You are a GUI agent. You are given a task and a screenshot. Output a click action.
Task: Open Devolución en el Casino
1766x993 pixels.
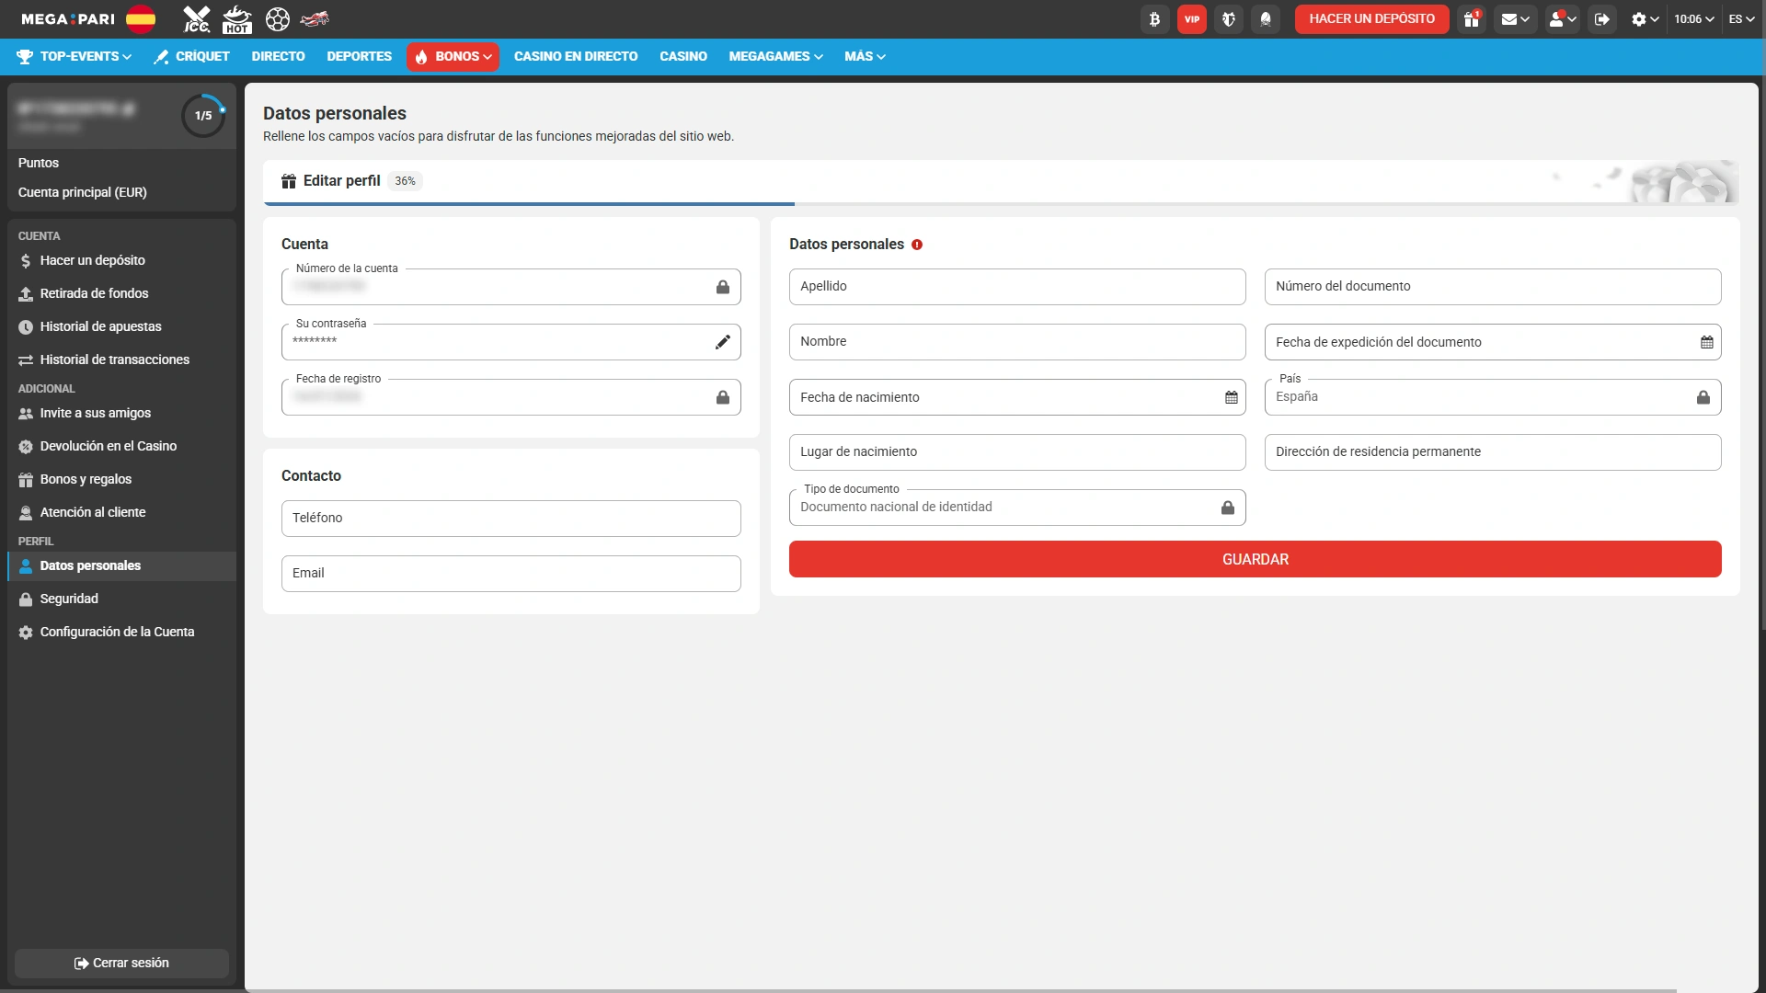pos(121,446)
